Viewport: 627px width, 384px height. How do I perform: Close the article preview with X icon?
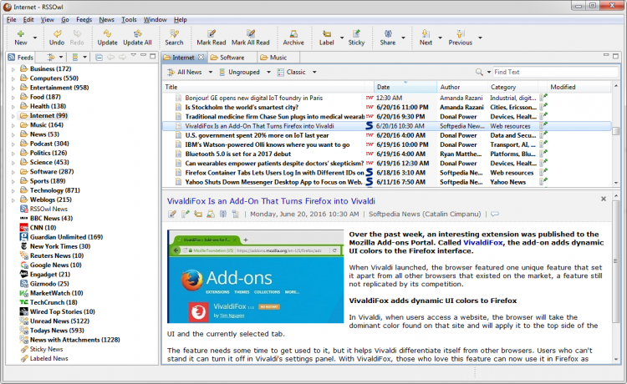tap(604, 199)
